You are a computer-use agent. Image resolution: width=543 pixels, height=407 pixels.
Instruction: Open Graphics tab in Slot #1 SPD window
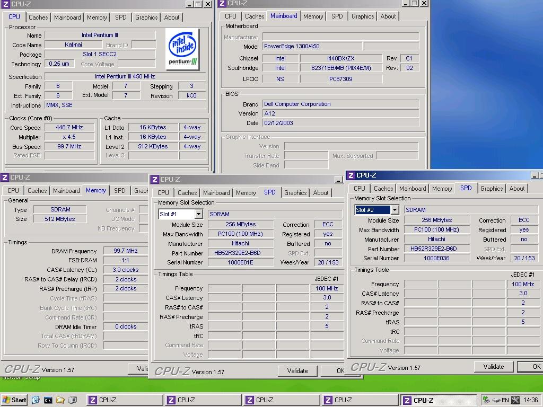(295, 193)
